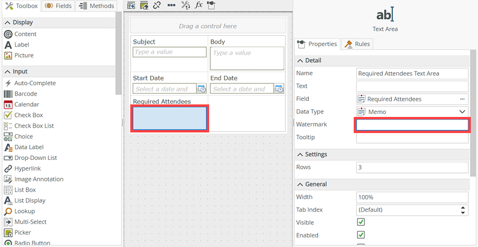Open calendar picker for Start Date
Screen dimensions: 478x247
201,89
